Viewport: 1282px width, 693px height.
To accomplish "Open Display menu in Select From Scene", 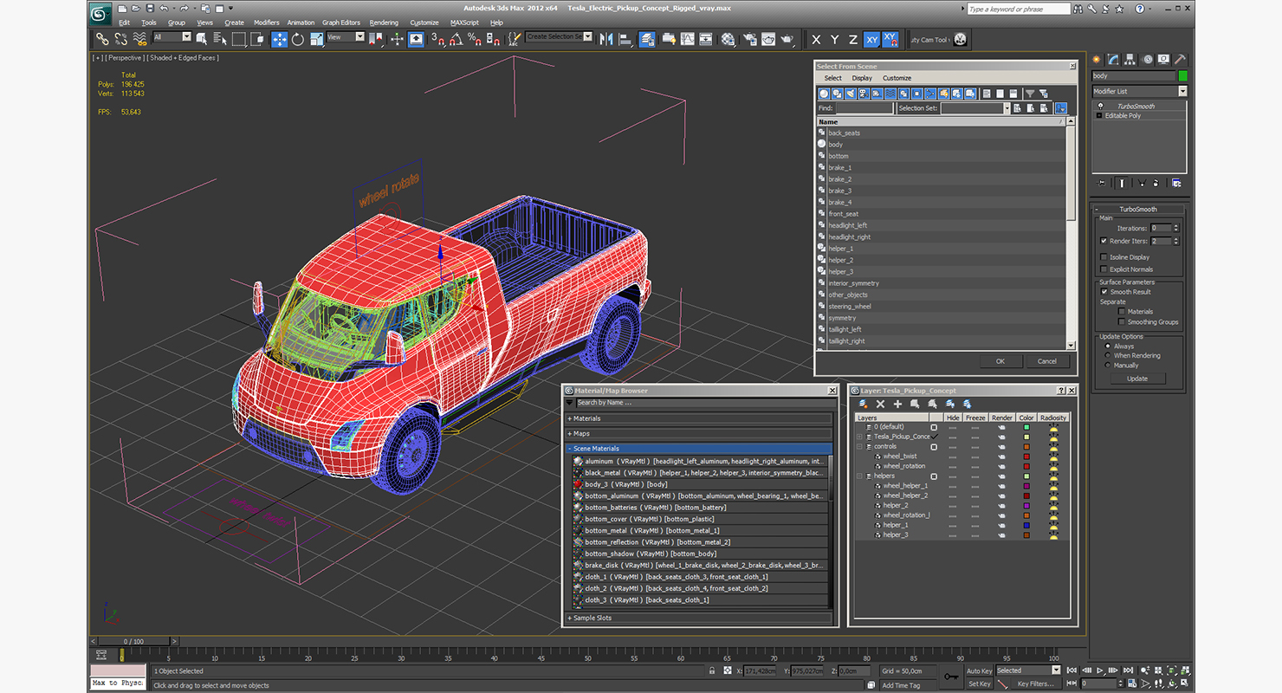I will coord(862,78).
